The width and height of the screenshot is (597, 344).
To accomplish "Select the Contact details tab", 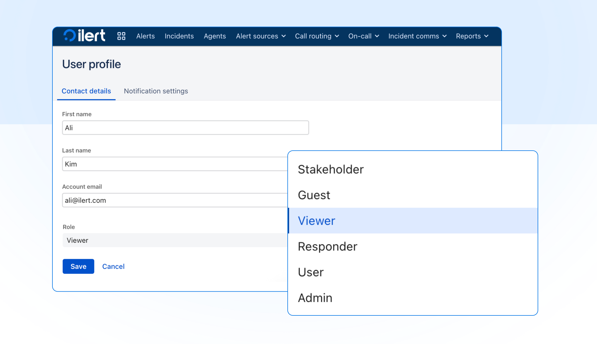I will point(86,91).
